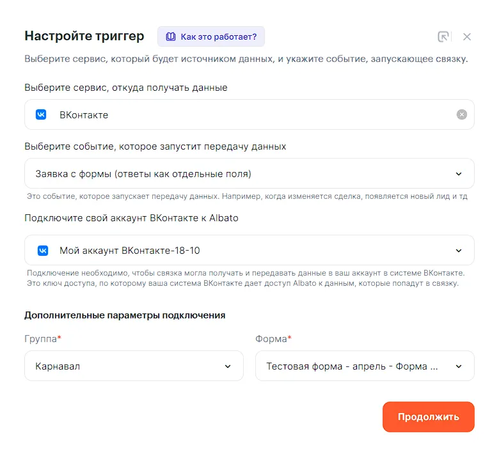Click the "Форма" field label
This screenshot has height=454, width=499.
click(x=271, y=339)
